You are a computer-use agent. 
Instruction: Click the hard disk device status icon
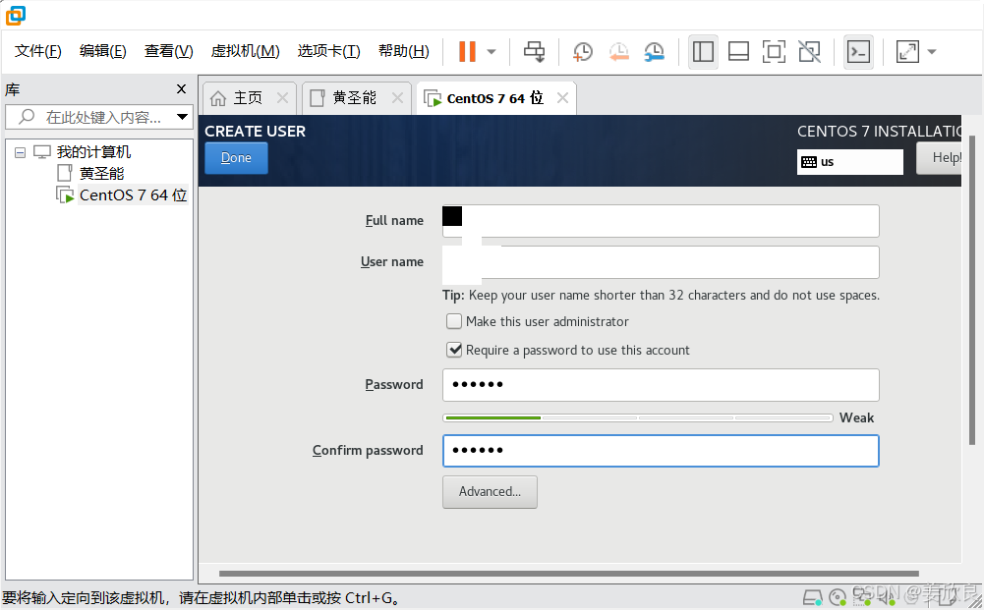coord(813,597)
